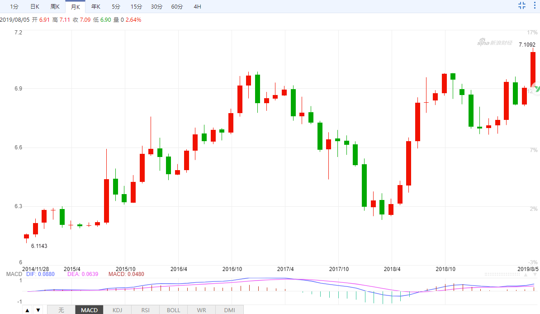Click the 2019/8/5 date axis label
The image size is (540, 314).
pos(528,269)
